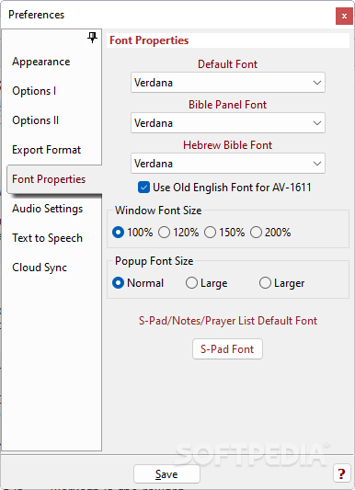Click the Popup Font Size group label

[155, 261]
